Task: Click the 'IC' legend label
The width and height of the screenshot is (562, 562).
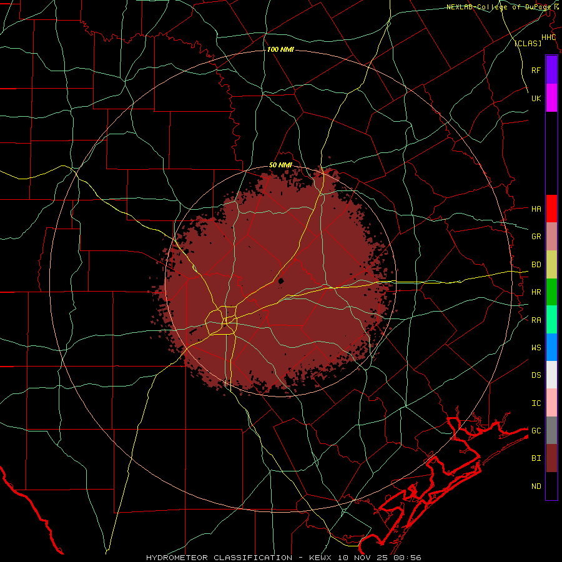Action: click(536, 403)
